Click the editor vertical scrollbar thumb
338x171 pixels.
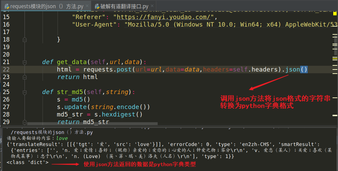click(x=335, y=46)
